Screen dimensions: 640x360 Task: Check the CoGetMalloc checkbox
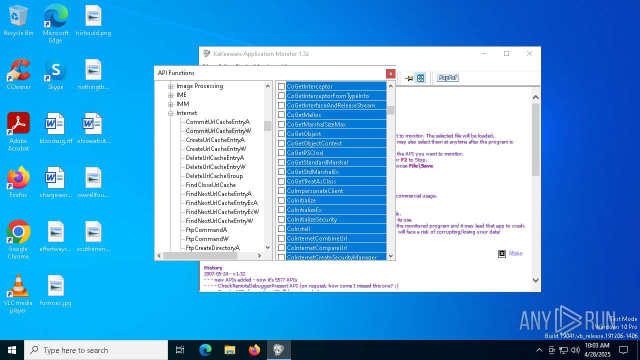281,115
